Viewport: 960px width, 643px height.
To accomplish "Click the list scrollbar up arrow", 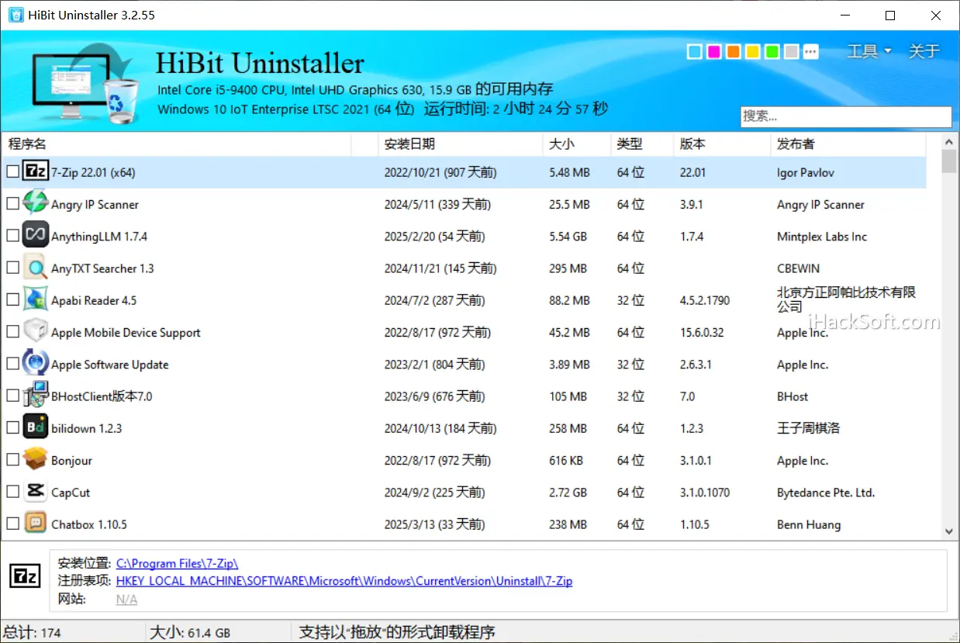I will pyautogui.click(x=949, y=141).
